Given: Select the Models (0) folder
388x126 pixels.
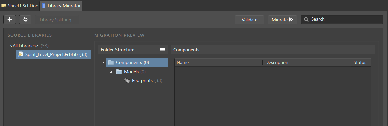Looking at the screenshot, I should pos(135,72).
